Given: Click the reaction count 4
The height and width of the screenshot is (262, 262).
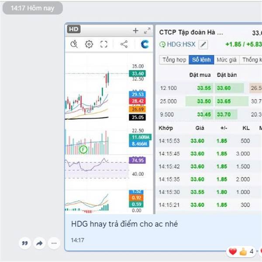Looking at the screenshot, I should click(252, 252).
